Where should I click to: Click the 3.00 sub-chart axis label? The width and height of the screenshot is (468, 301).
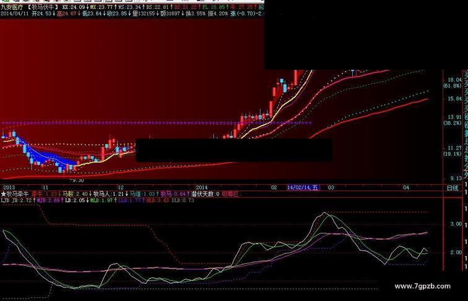point(456,224)
